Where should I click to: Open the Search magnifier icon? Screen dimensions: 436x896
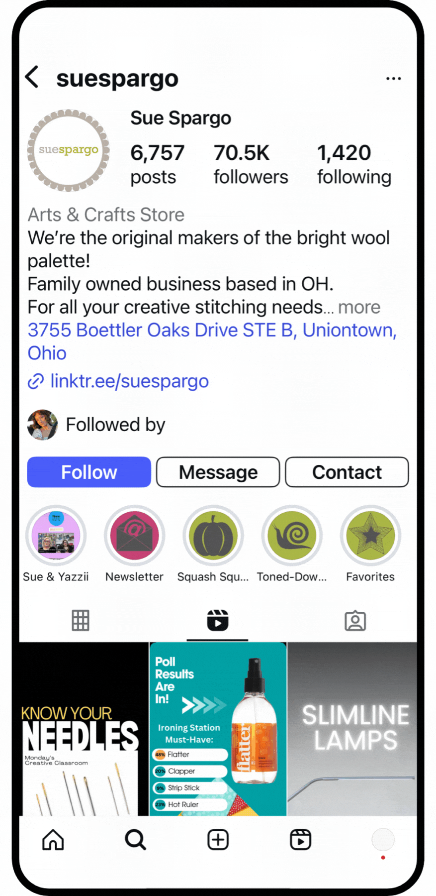(x=135, y=840)
